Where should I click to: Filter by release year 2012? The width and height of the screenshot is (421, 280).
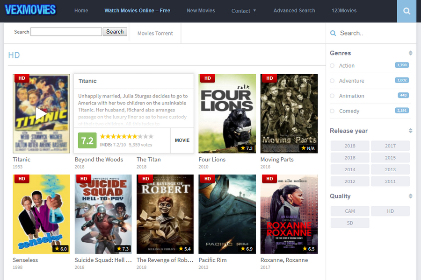coord(350,182)
